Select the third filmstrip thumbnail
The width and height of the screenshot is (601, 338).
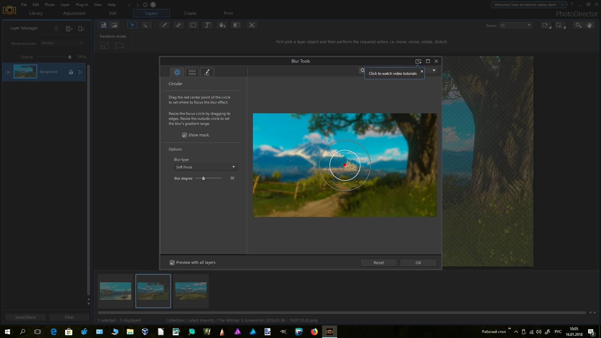191,291
